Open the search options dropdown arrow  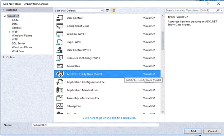coord(221,10)
